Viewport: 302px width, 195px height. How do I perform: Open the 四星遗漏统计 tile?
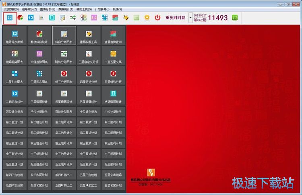pyautogui.click(x=64, y=95)
